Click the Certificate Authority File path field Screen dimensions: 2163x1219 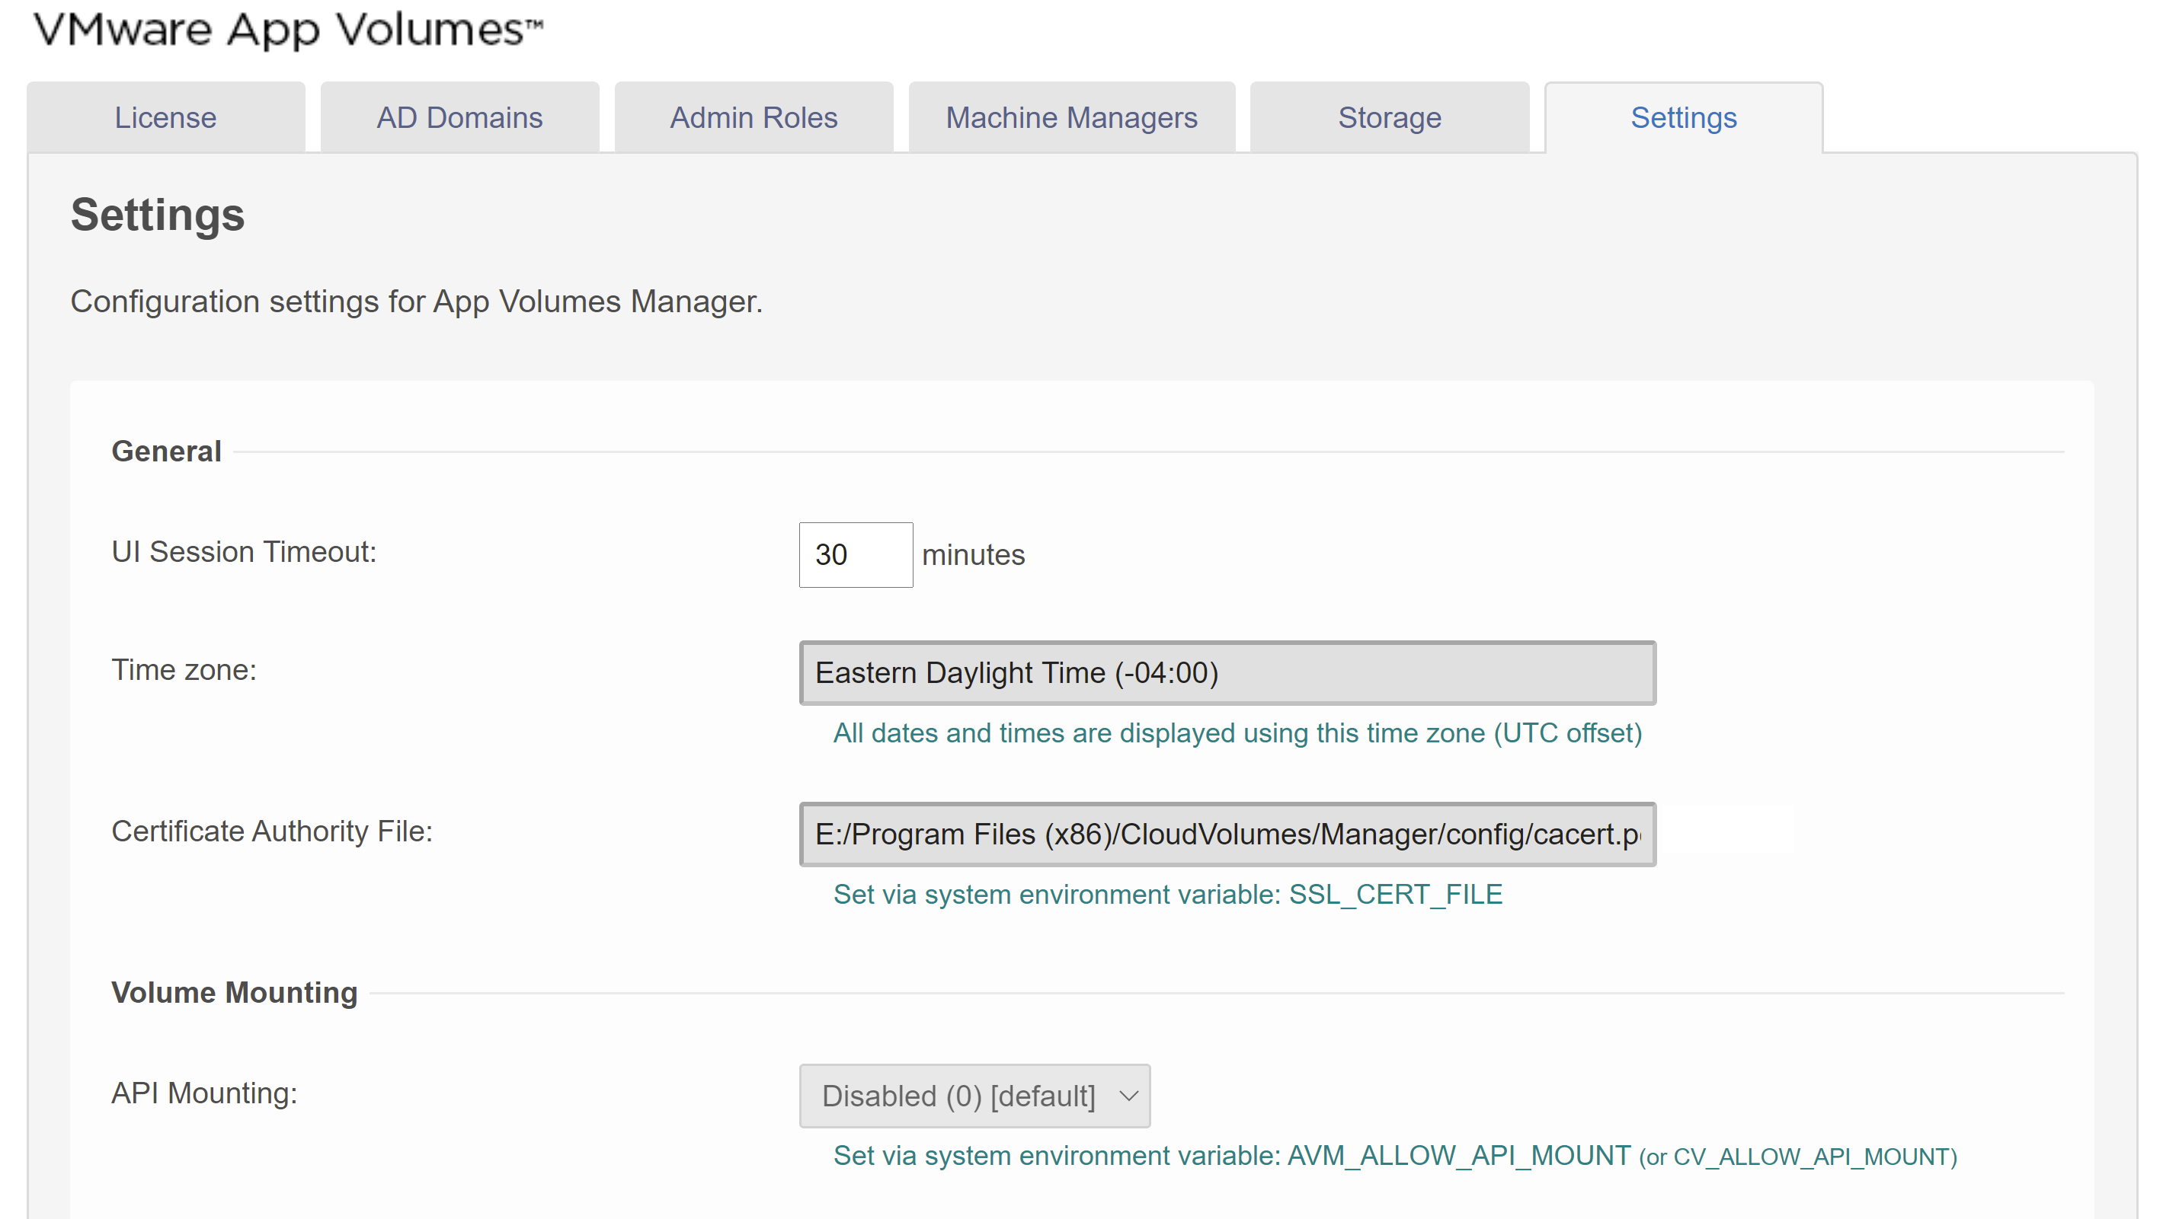[1227, 834]
